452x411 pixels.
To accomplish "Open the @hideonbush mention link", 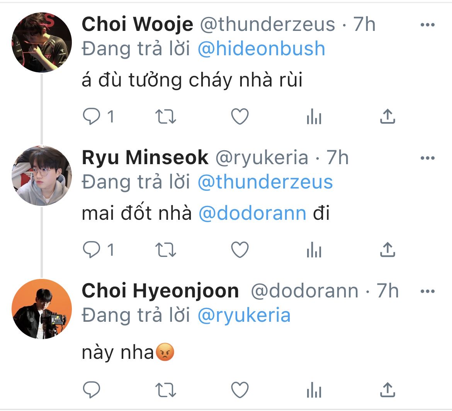I will click(261, 49).
